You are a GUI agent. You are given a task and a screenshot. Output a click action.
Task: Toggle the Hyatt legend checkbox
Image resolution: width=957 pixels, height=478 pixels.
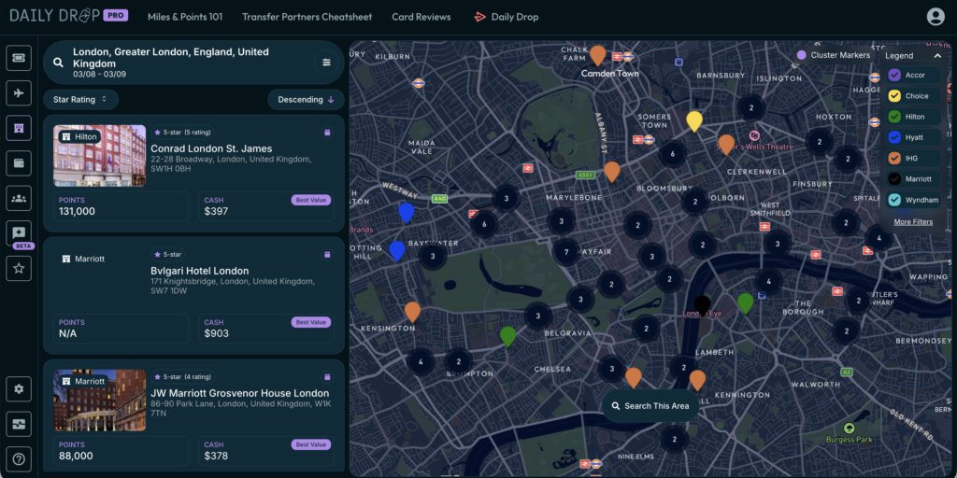pos(894,137)
